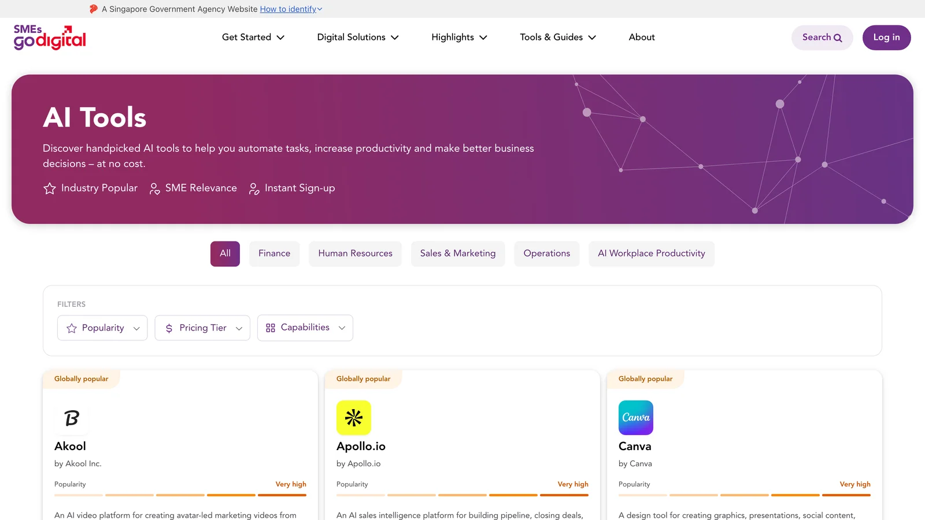Open the Apollo.io tool title

pyautogui.click(x=361, y=446)
